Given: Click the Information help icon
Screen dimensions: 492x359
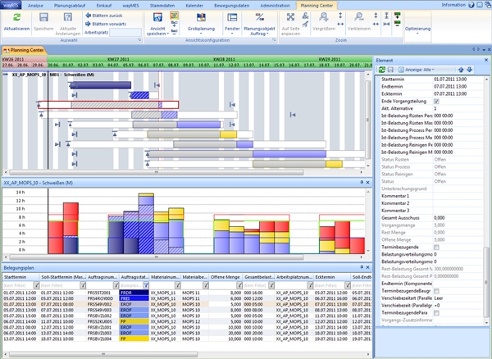Looking at the screenshot, I should tap(471, 5).
